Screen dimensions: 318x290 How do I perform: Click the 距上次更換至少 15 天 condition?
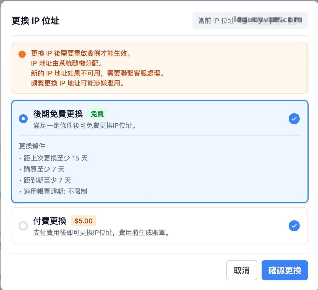tap(56, 158)
